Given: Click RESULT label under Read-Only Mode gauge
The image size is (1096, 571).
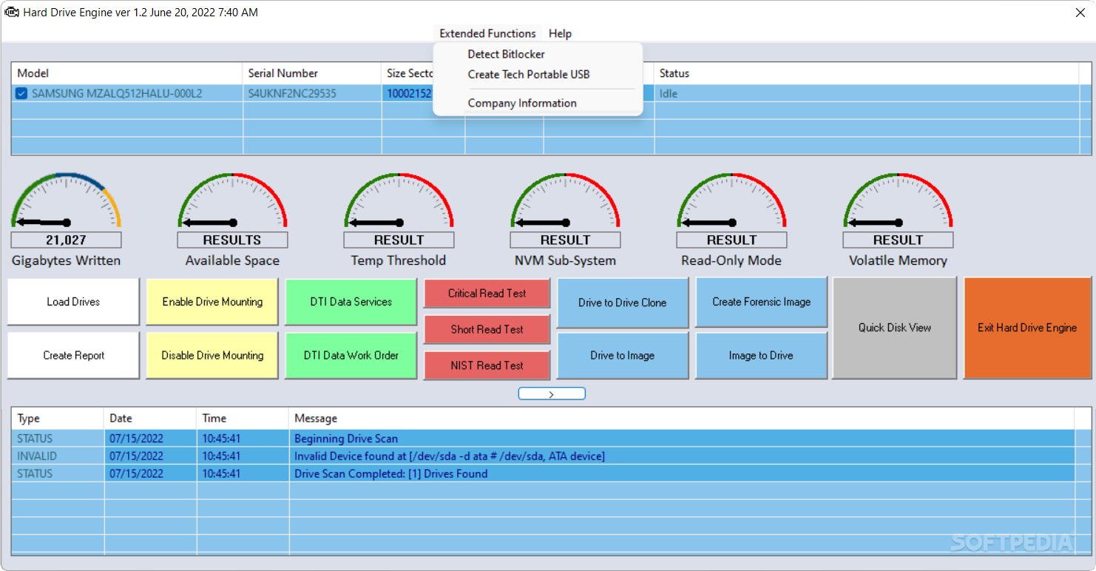Looking at the screenshot, I should coord(731,240).
